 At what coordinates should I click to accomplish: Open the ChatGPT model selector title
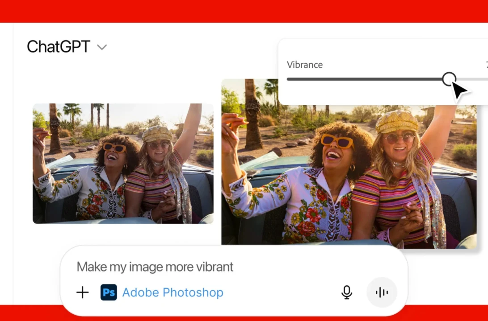coord(59,47)
